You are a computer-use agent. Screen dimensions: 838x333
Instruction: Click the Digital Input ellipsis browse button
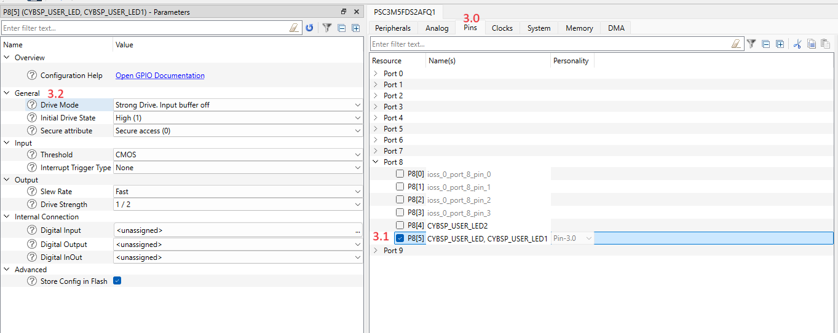pos(357,230)
